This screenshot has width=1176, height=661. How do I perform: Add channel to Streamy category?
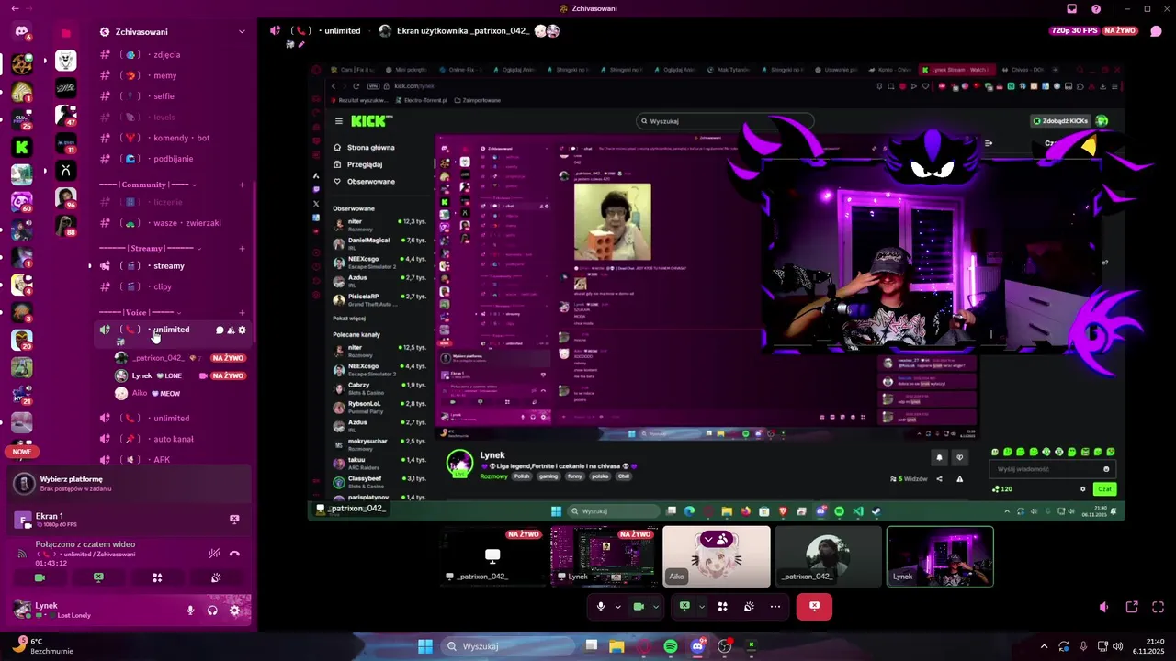(242, 248)
